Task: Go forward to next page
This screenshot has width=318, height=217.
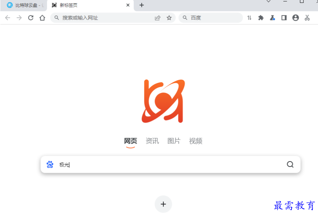Action: pyautogui.click(x=19, y=18)
